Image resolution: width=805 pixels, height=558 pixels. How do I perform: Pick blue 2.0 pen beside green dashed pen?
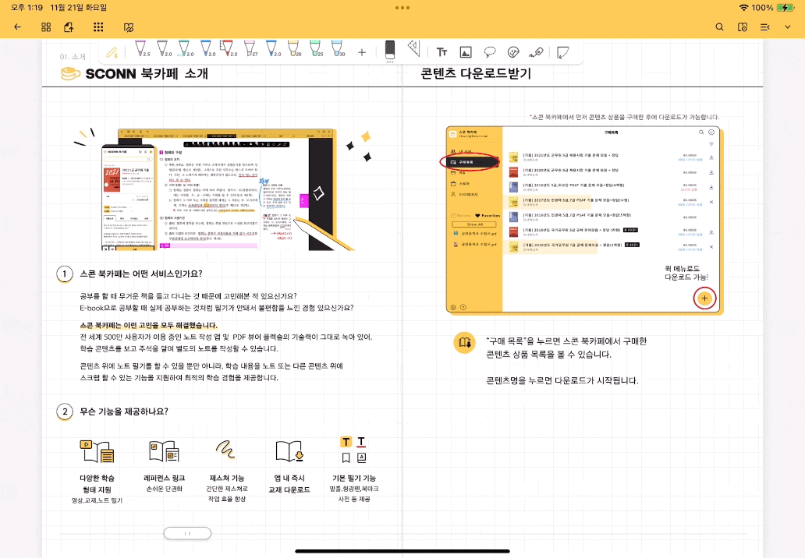pos(207,49)
